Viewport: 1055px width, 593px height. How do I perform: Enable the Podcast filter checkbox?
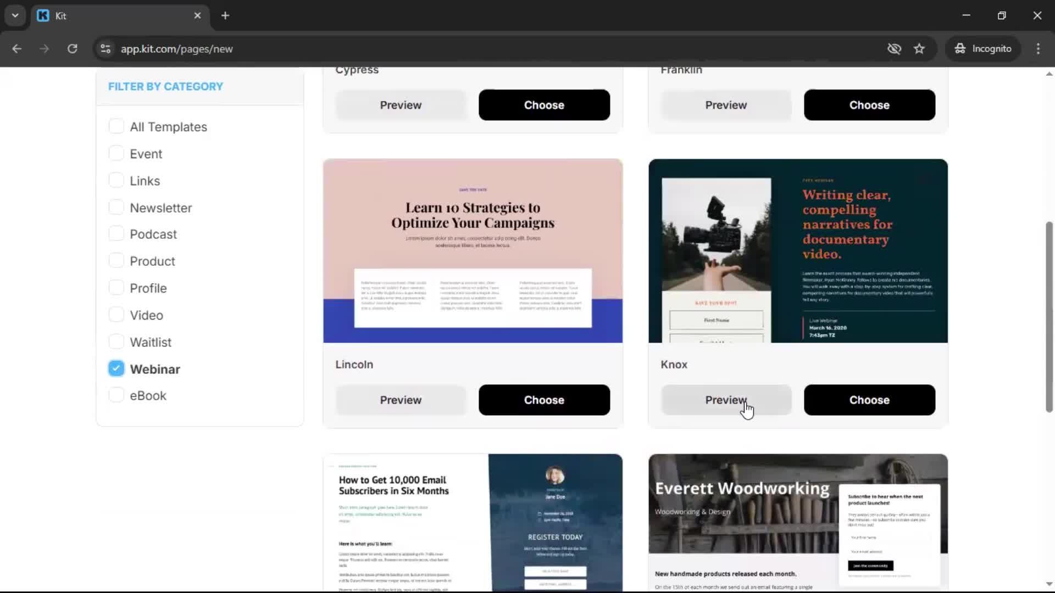(116, 233)
